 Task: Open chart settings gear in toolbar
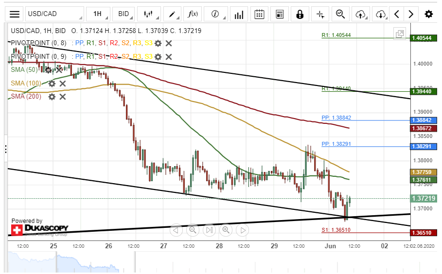click(429, 14)
